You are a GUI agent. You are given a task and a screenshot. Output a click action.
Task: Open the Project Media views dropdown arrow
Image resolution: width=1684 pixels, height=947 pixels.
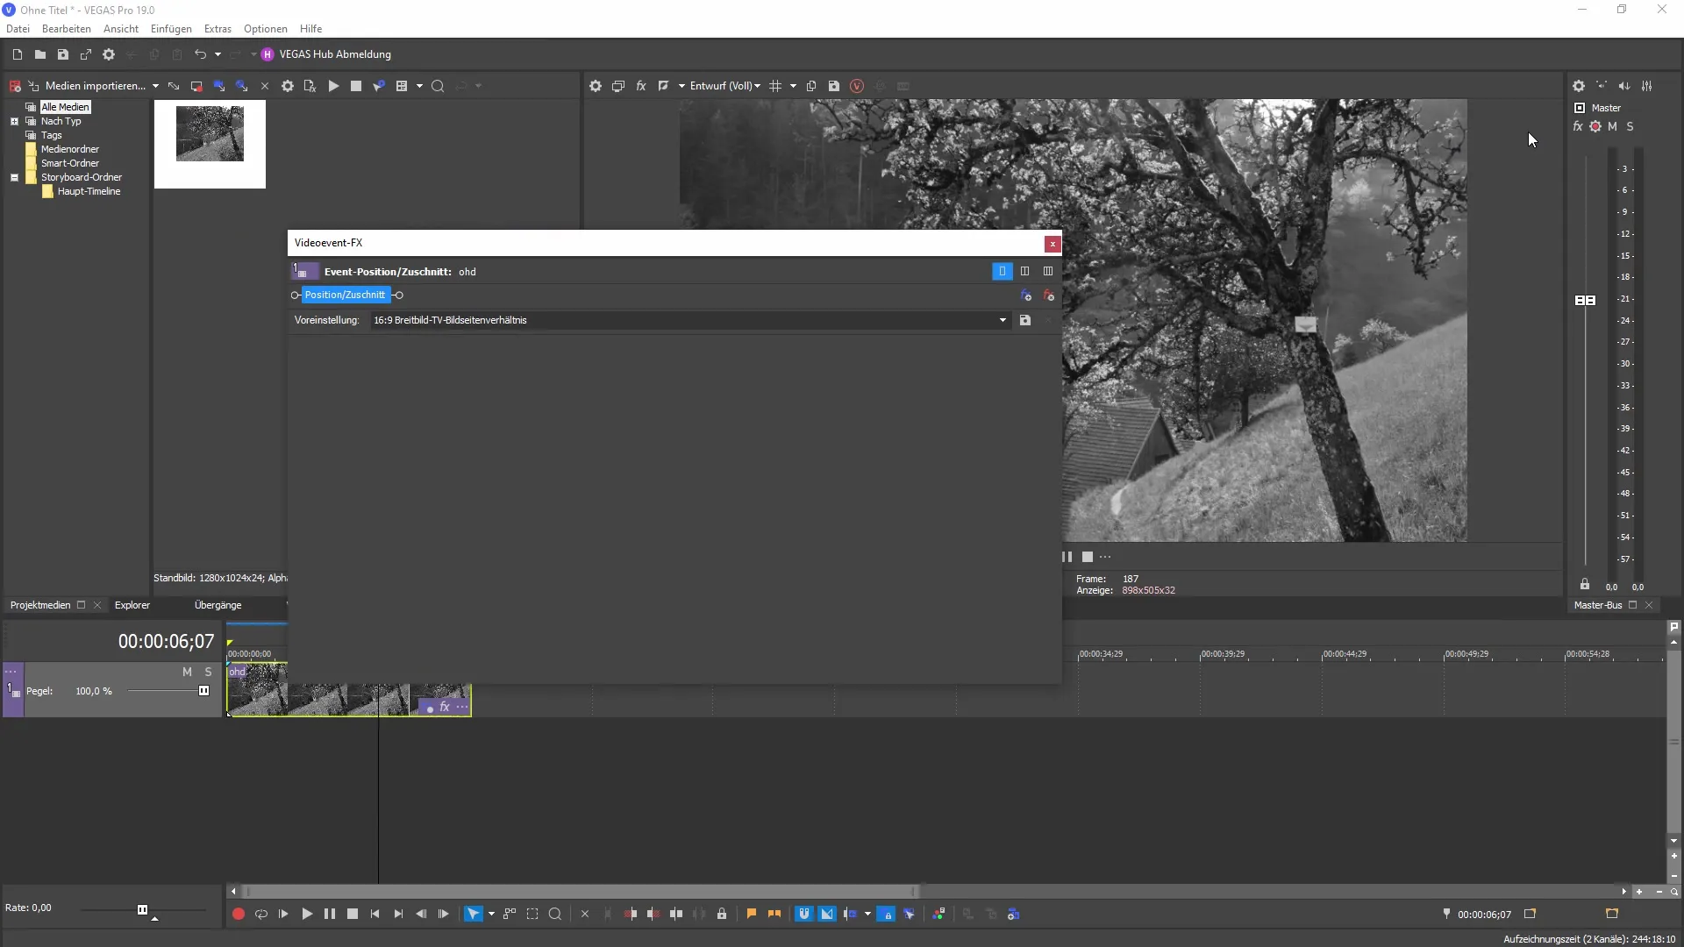[419, 86]
